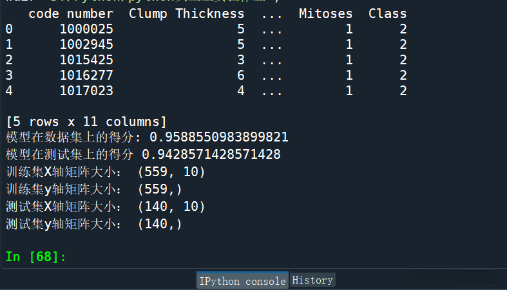Viewport: 507px width, 290px height.
Task: Click code number value 1000025
Action: [x=86, y=29]
